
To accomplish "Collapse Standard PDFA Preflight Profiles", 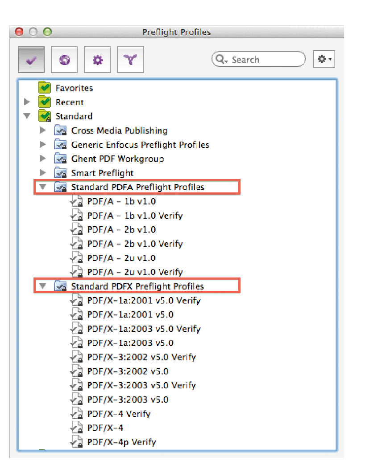I will 43,187.
